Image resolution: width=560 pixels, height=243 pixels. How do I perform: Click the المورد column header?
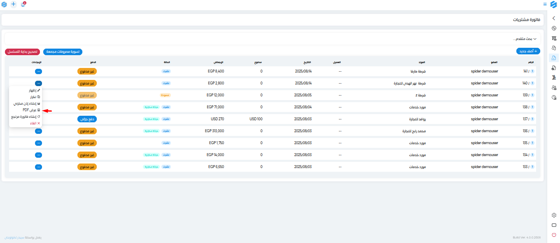tap(422, 62)
